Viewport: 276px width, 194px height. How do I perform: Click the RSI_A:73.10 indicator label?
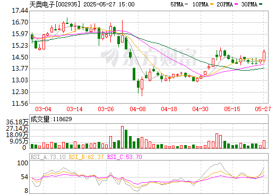pos(48,157)
